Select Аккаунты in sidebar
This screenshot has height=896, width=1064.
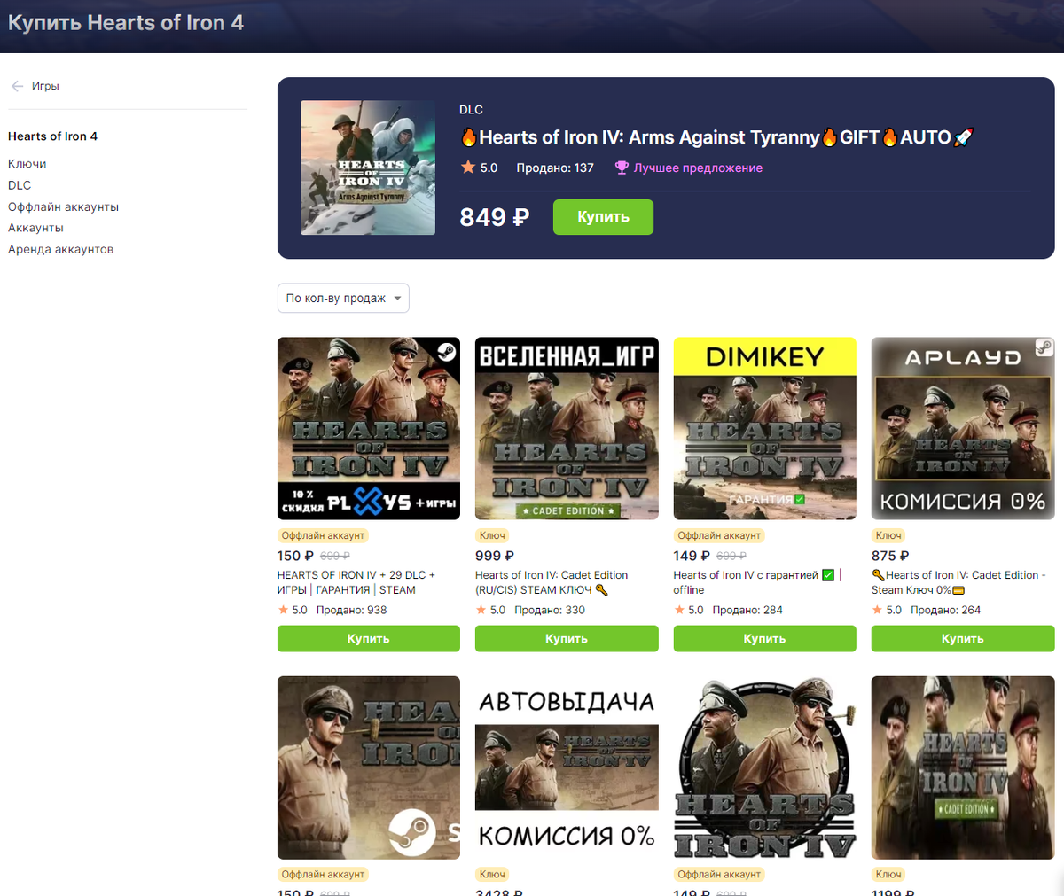tap(35, 228)
